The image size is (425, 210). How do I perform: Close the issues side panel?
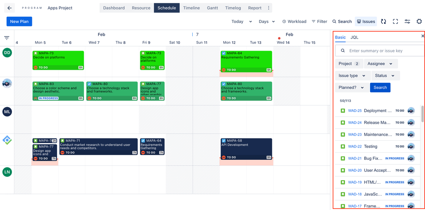coord(422,36)
